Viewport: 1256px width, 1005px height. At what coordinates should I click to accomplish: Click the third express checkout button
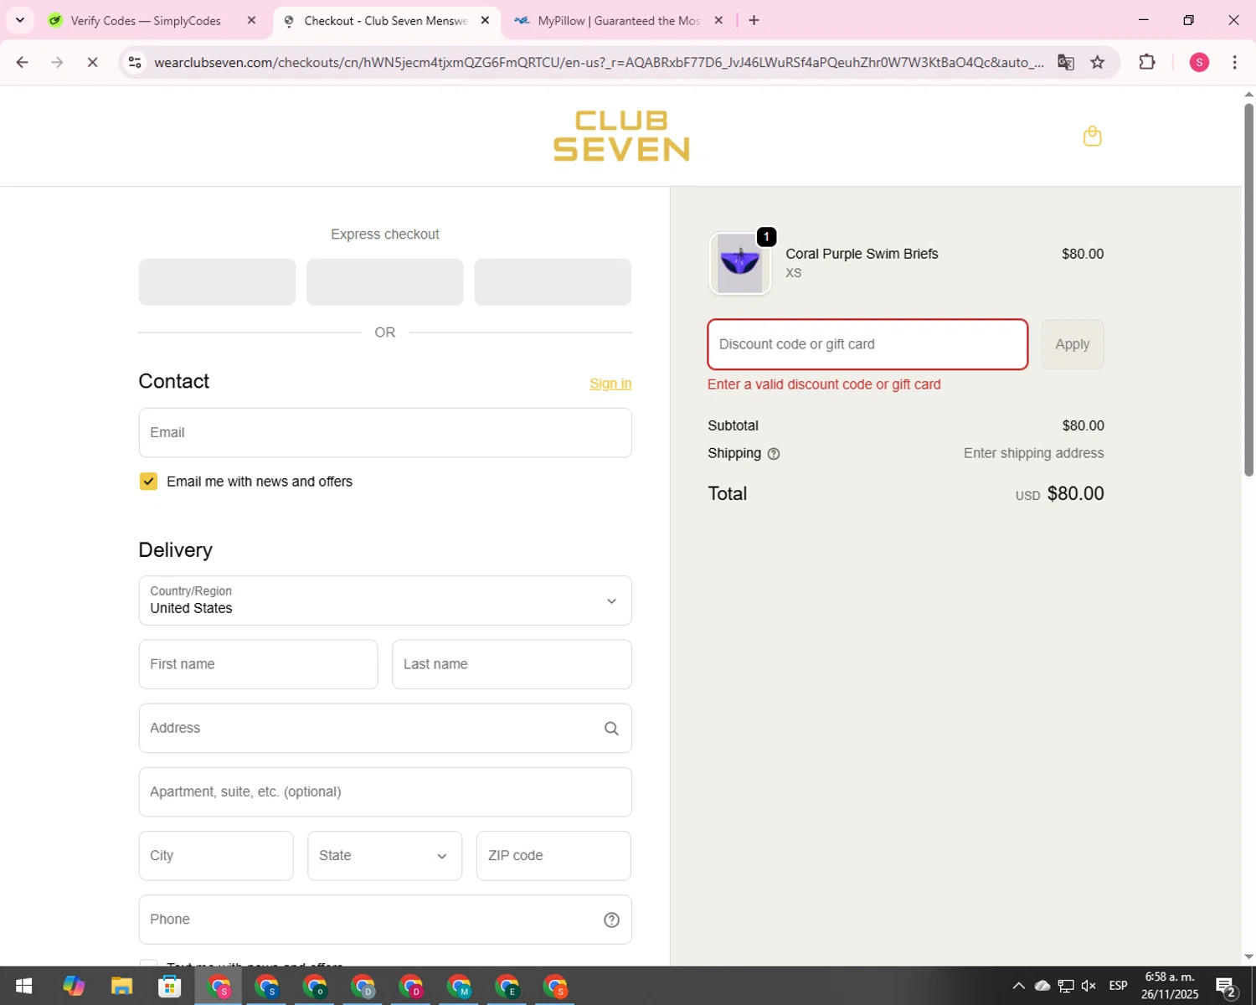pos(553,282)
